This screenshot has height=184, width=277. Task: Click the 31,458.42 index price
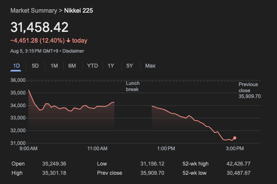click(x=40, y=27)
